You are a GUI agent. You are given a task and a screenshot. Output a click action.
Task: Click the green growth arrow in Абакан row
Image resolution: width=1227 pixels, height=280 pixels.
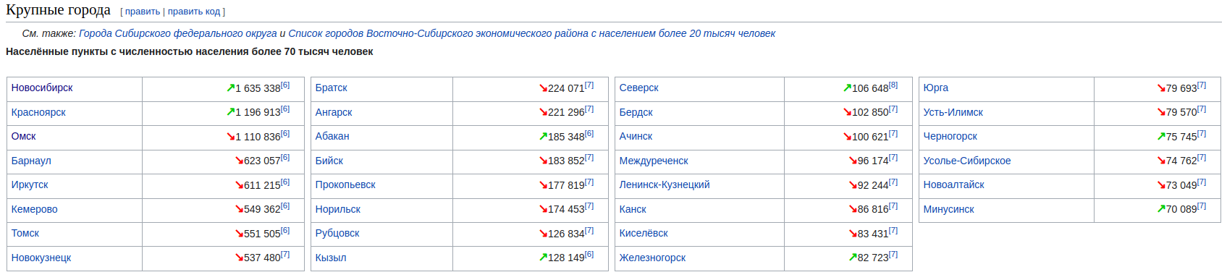[x=543, y=137]
